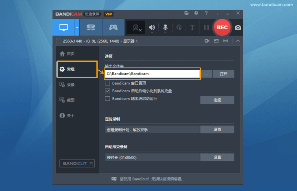This screenshot has width=297, height=191.
Task: Open output folder icon in title bar
Action: [x=187, y=13]
